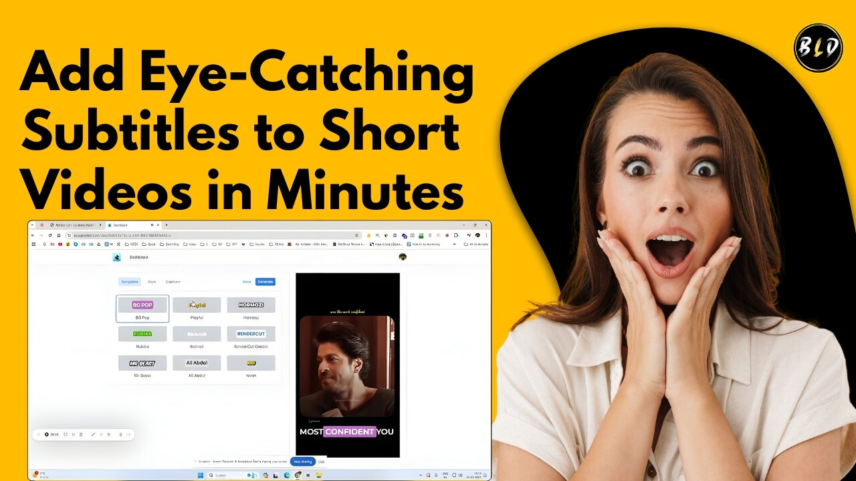Choose the Rubika caption template

point(142,337)
